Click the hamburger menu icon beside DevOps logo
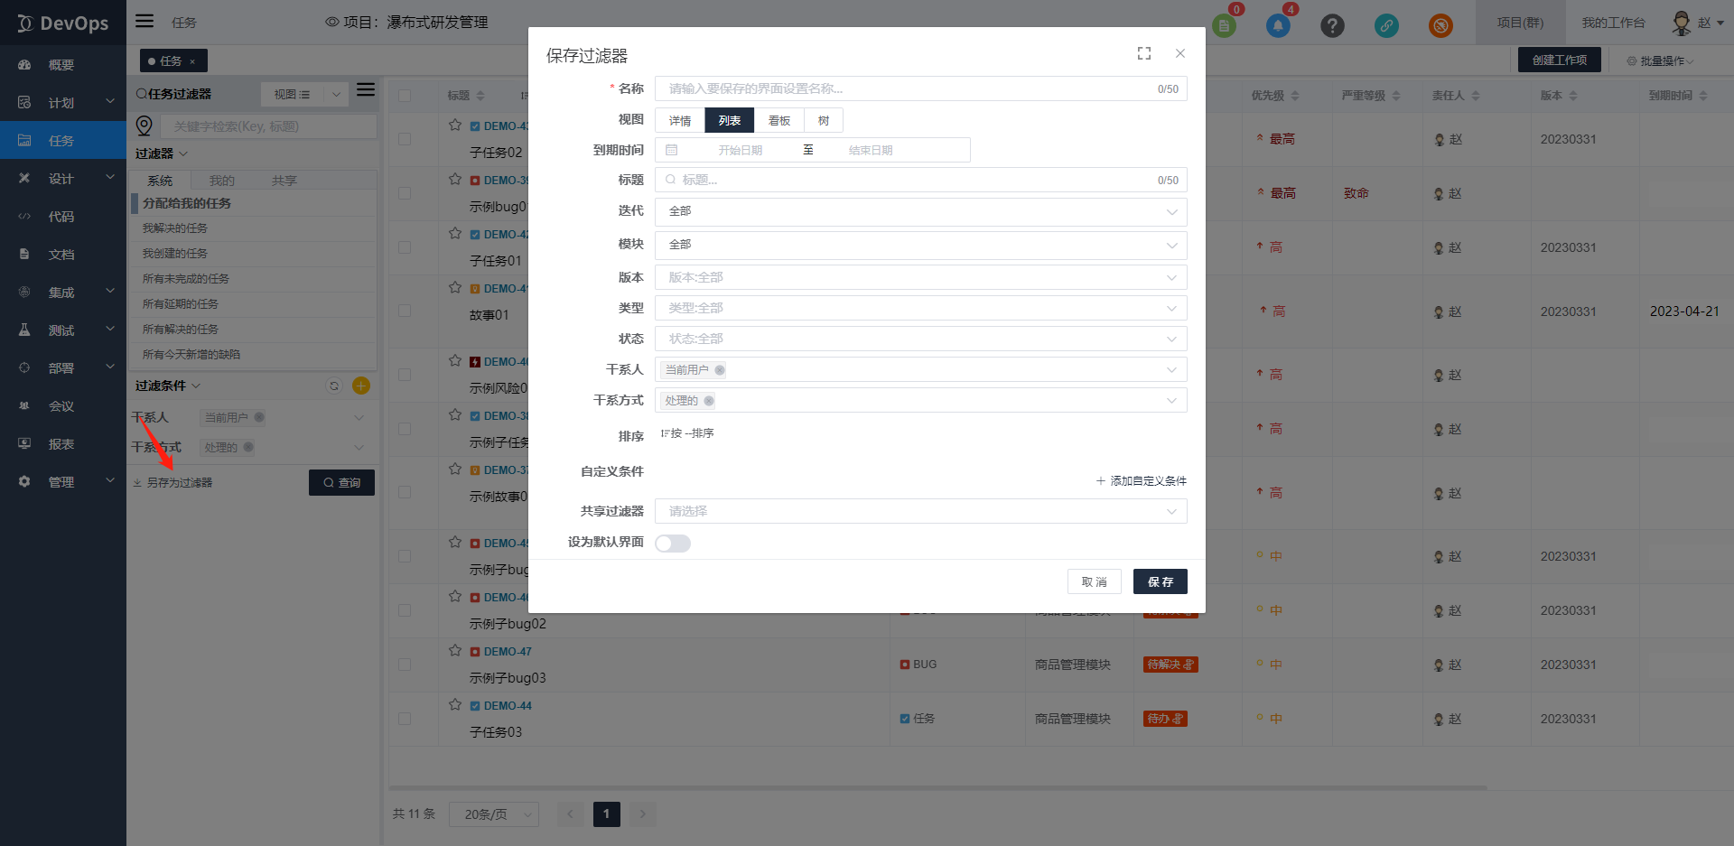 coord(144,21)
